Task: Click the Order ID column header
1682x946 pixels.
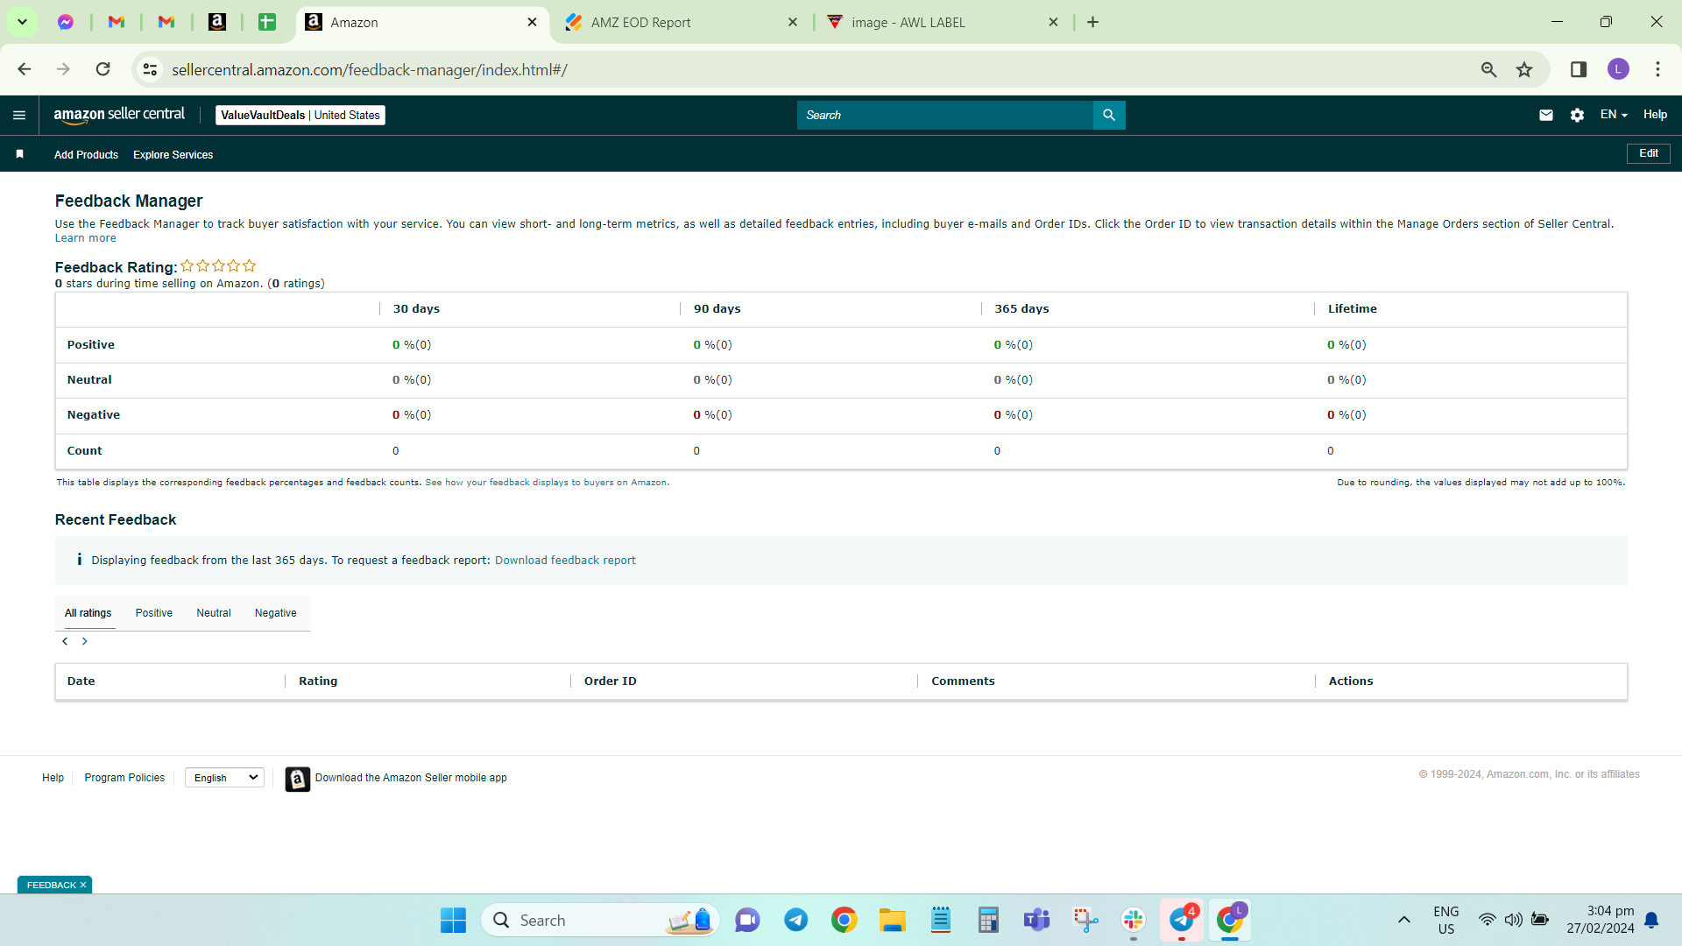Action: point(611,681)
